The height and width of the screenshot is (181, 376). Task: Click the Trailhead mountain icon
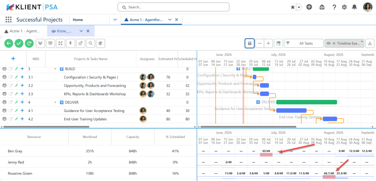322,7
